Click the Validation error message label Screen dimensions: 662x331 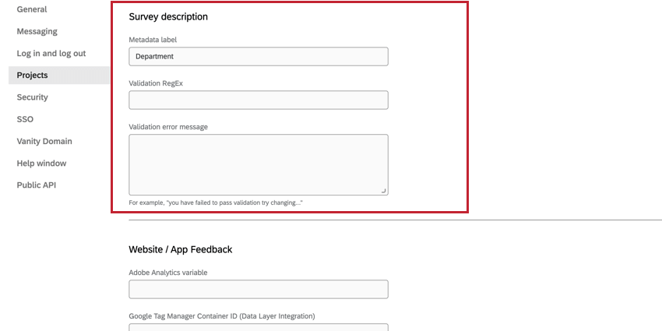168,126
